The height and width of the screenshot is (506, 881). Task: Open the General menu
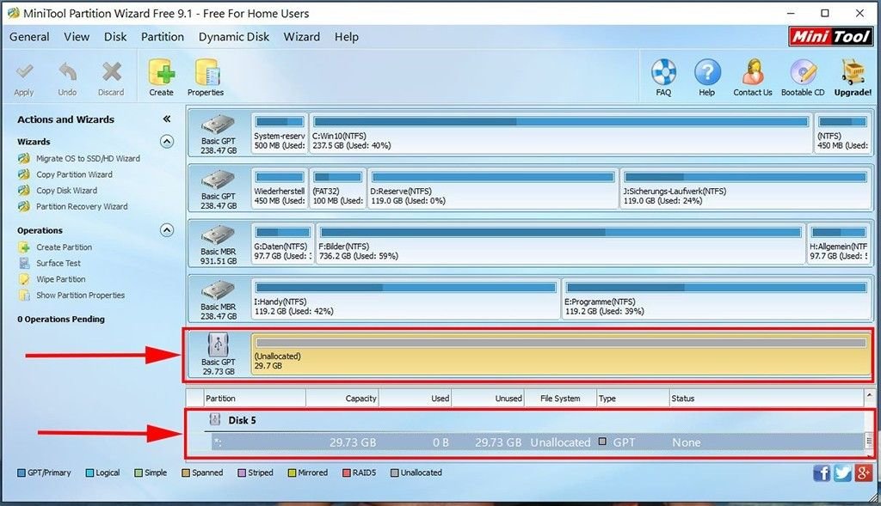pos(29,37)
